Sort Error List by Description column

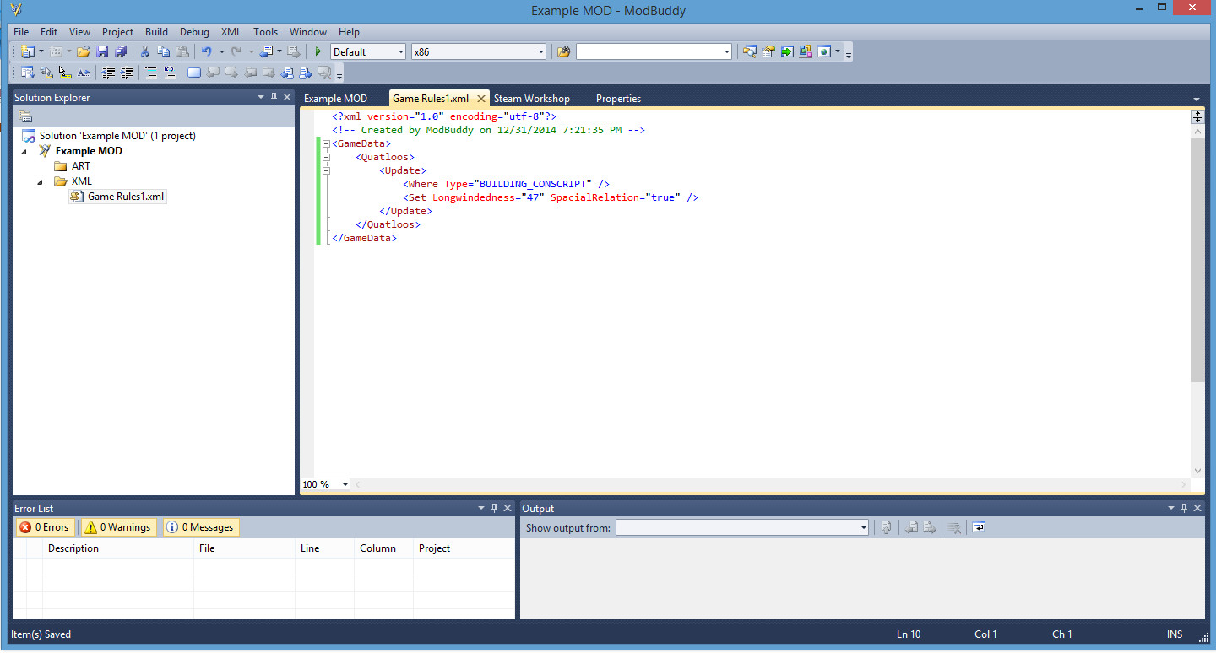(x=118, y=548)
